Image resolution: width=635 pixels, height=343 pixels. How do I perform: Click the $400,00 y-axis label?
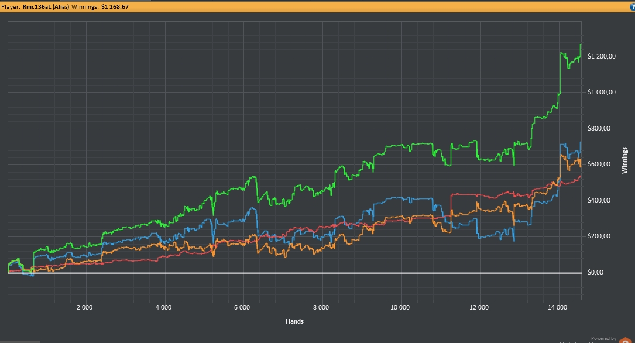pyautogui.click(x=599, y=201)
